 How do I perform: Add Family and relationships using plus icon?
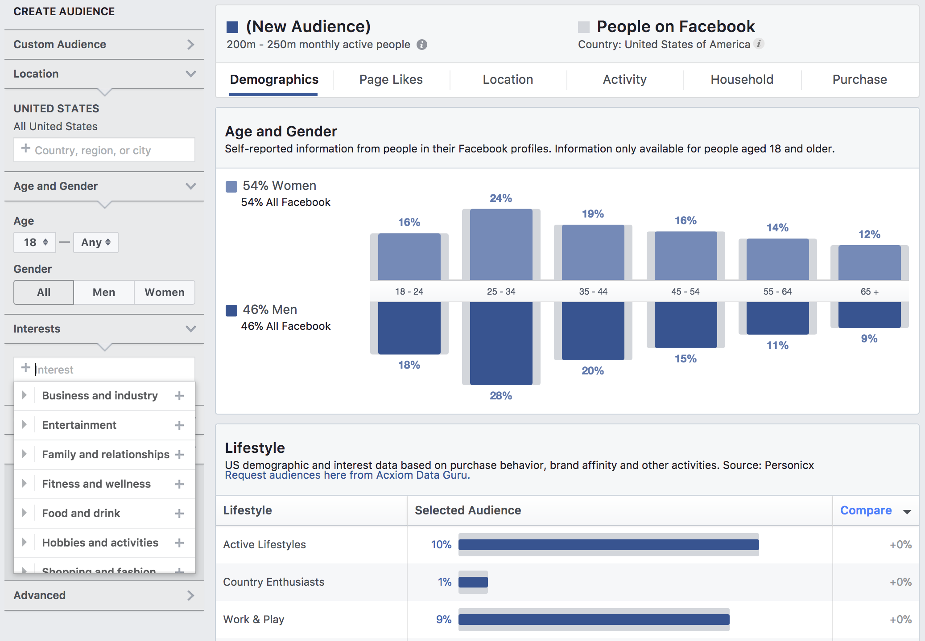click(179, 455)
